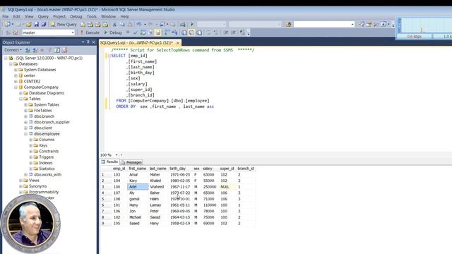Pin the Object Explorer panel
This screenshot has width=452, height=254.
[x=88, y=42]
